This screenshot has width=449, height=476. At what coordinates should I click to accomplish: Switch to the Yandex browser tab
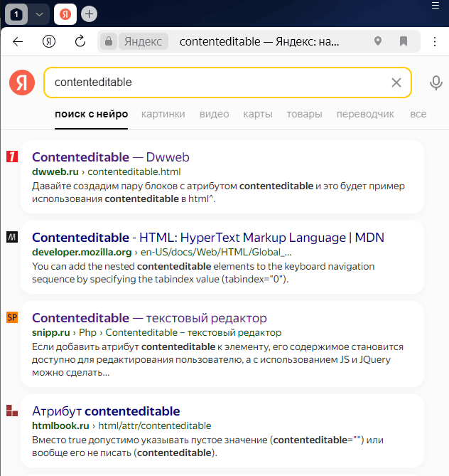pos(65,14)
